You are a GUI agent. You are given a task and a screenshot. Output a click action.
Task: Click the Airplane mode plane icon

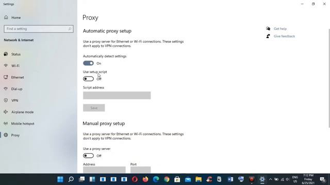coord(6,112)
